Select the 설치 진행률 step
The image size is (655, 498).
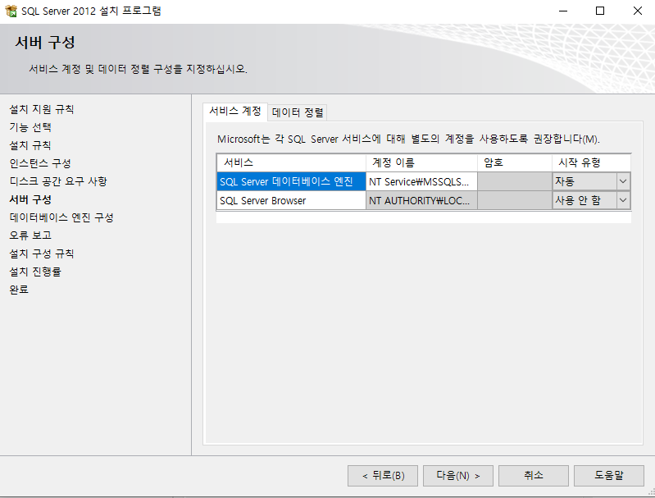point(35,272)
